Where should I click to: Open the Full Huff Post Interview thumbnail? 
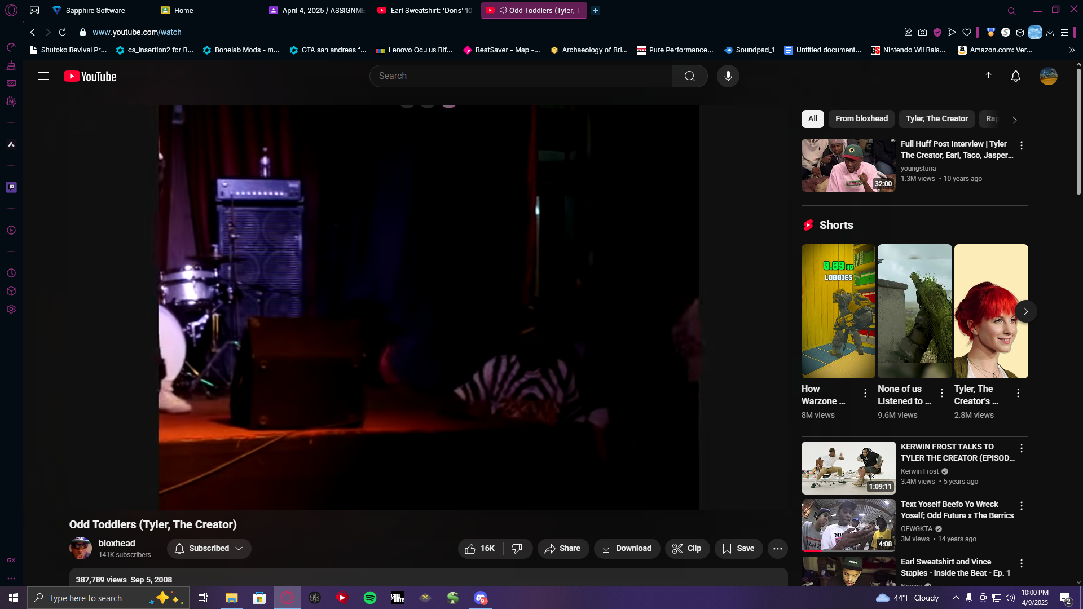click(x=848, y=165)
